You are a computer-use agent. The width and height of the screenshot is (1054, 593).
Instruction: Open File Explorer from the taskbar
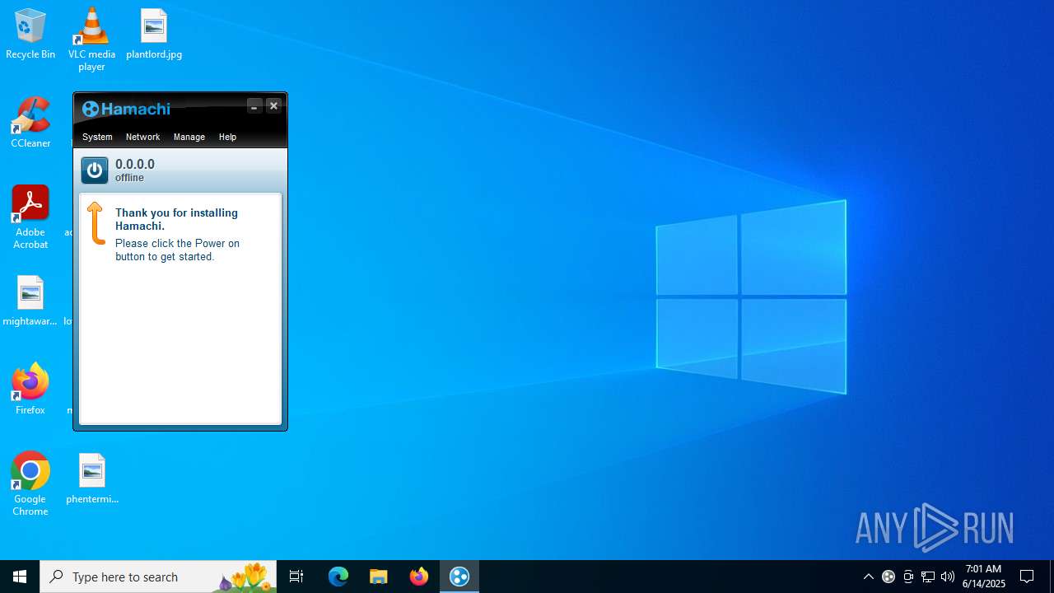[x=379, y=577]
